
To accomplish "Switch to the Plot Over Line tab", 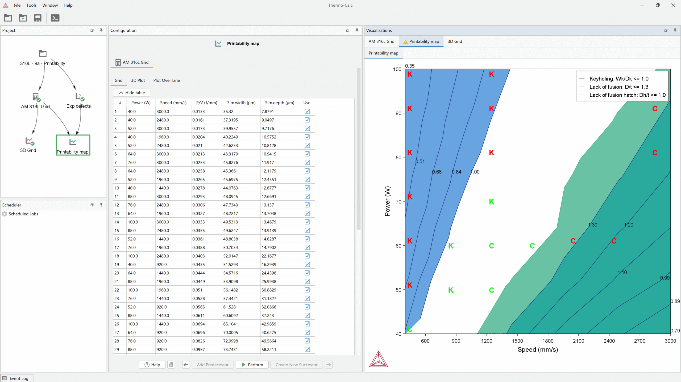I will (x=167, y=80).
